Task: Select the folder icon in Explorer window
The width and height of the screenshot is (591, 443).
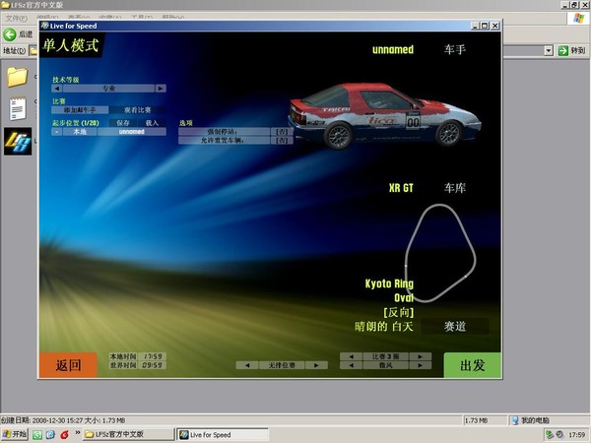Action: pos(18,77)
